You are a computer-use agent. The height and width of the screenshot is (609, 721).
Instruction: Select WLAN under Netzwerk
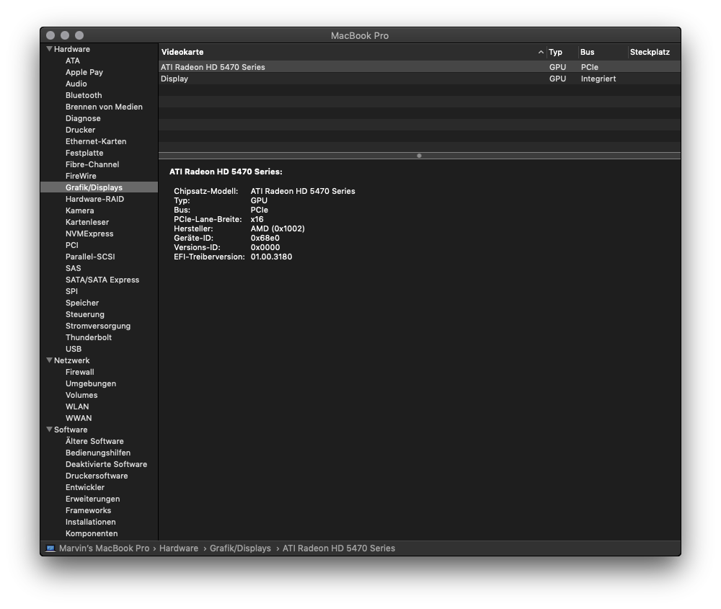coord(77,406)
